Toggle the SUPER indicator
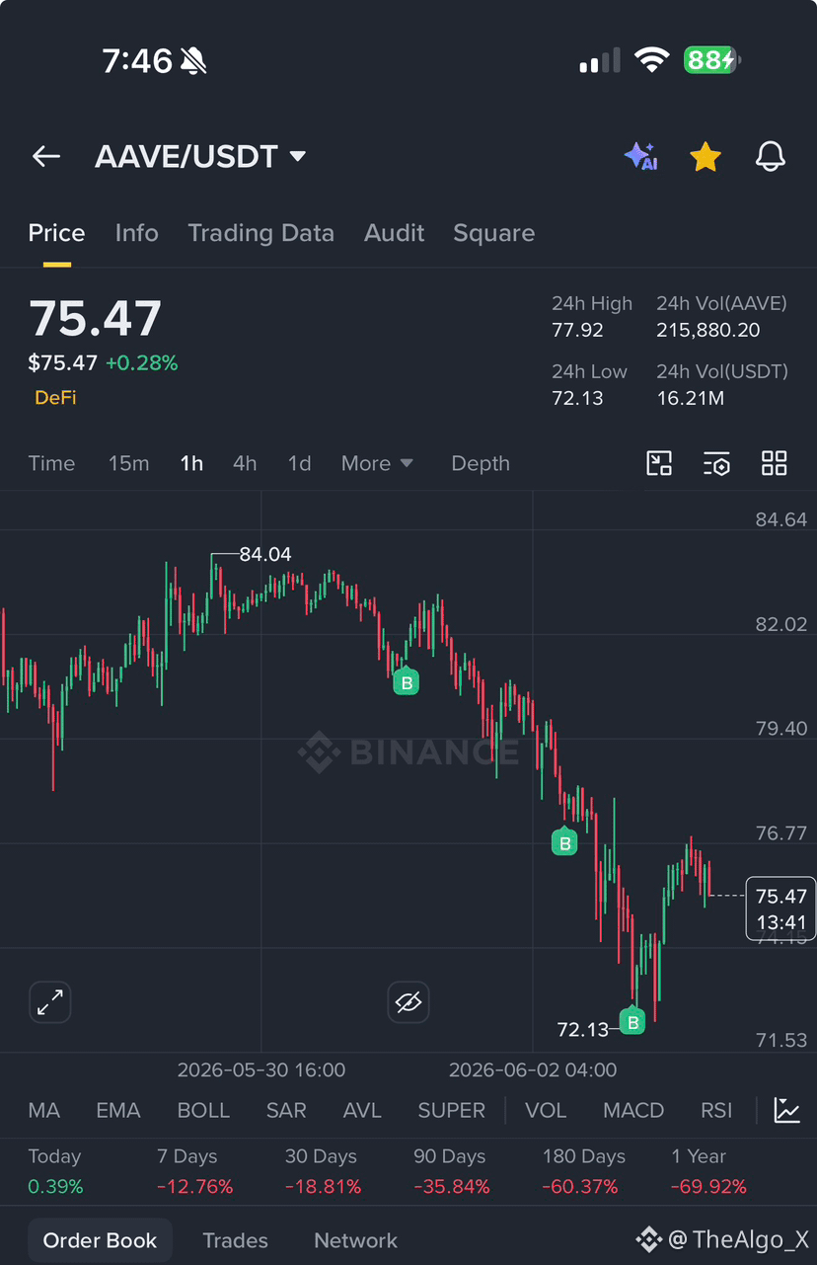The image size is (817, 1265). pyautogui.click(x=451, y=1110)
